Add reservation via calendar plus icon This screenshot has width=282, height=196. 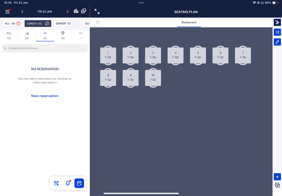79,183
